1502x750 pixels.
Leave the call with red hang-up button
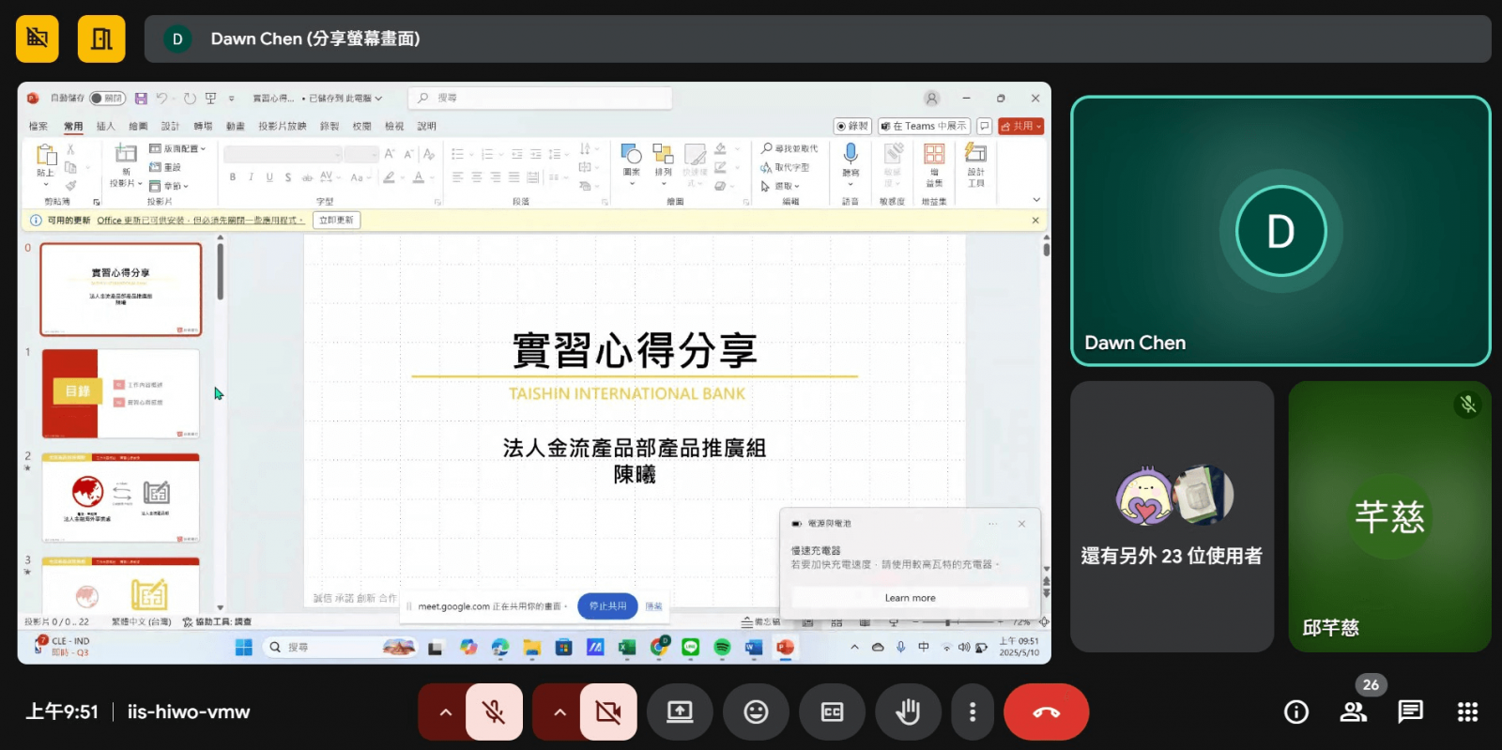click(x=1047, y=712)
